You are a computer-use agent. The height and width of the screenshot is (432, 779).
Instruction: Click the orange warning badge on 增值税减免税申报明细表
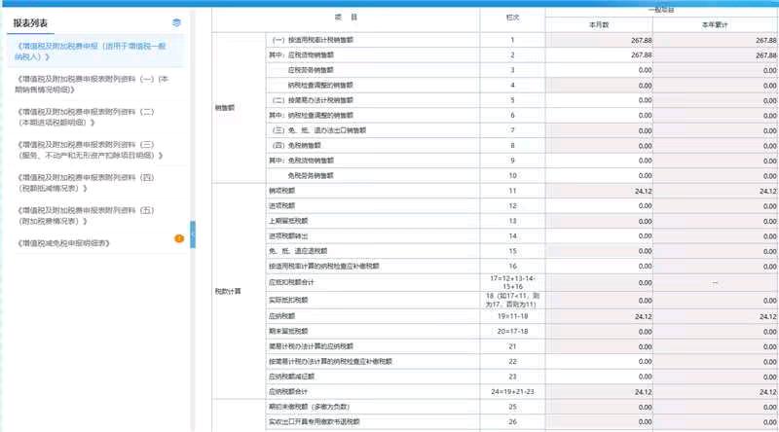click(x=179, y=238)
